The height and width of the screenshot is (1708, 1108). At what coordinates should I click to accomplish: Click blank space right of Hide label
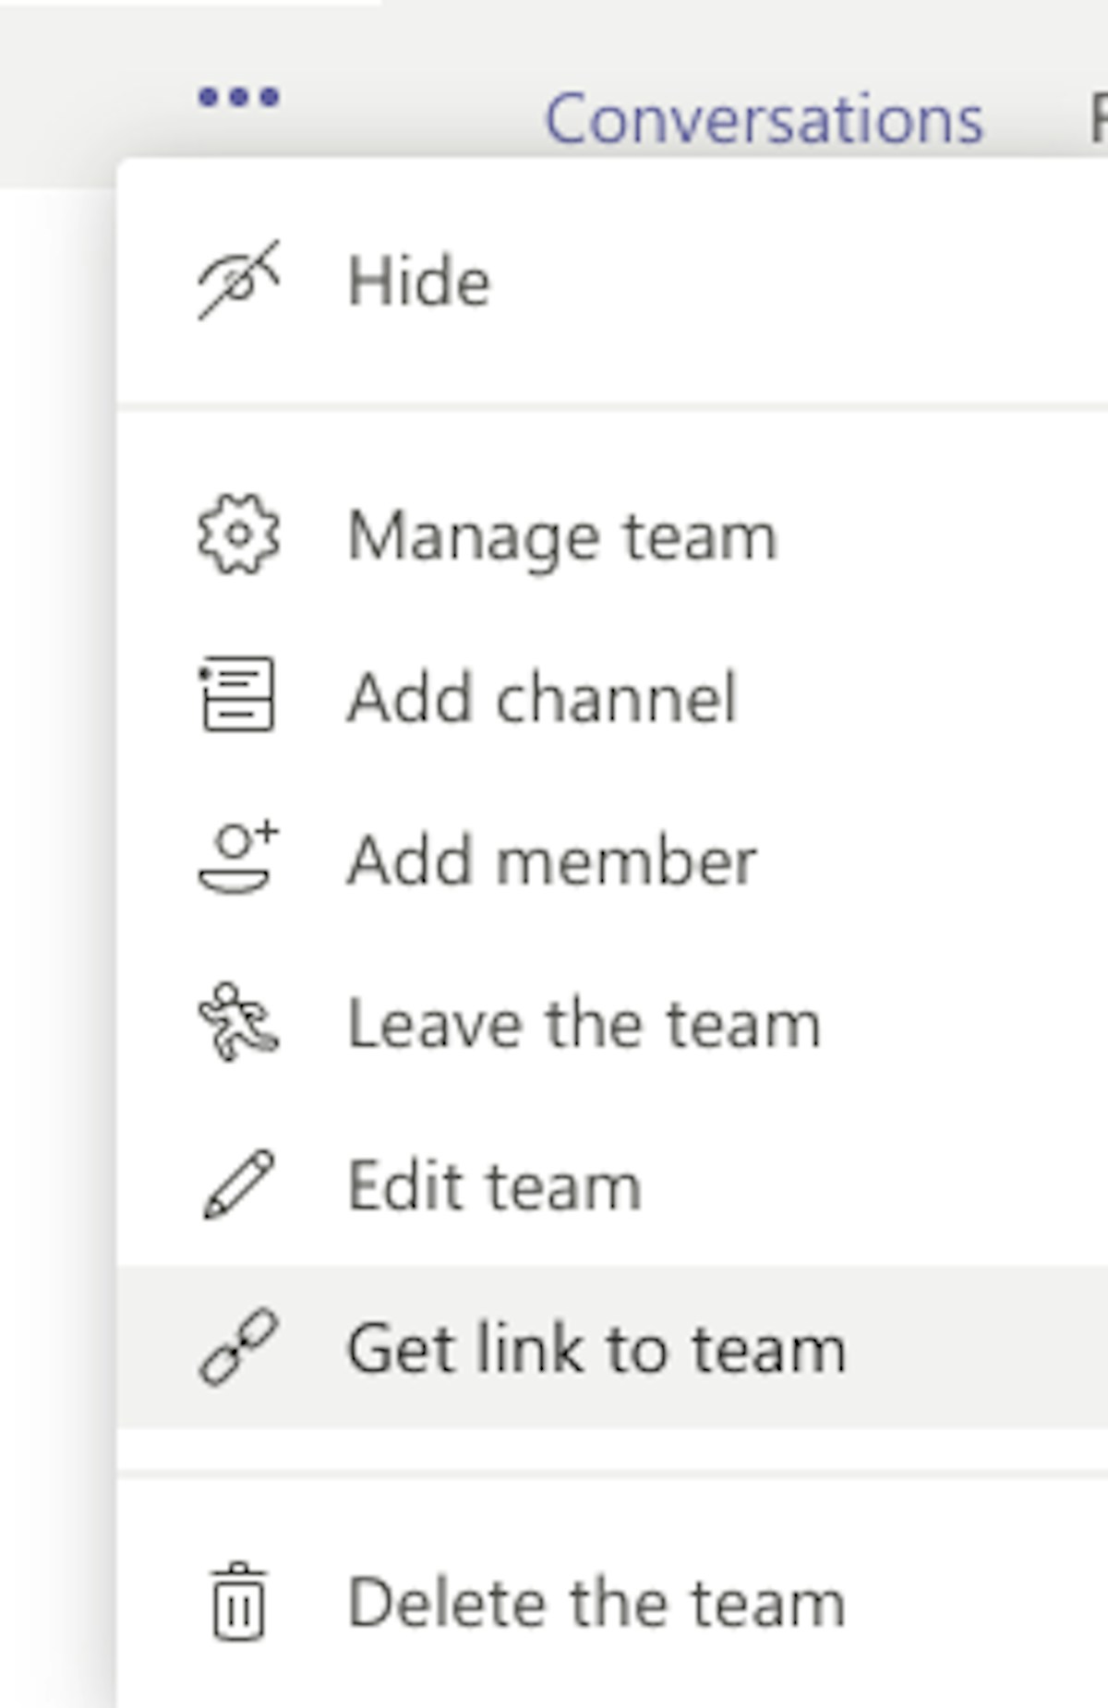[x=785, y=281]
